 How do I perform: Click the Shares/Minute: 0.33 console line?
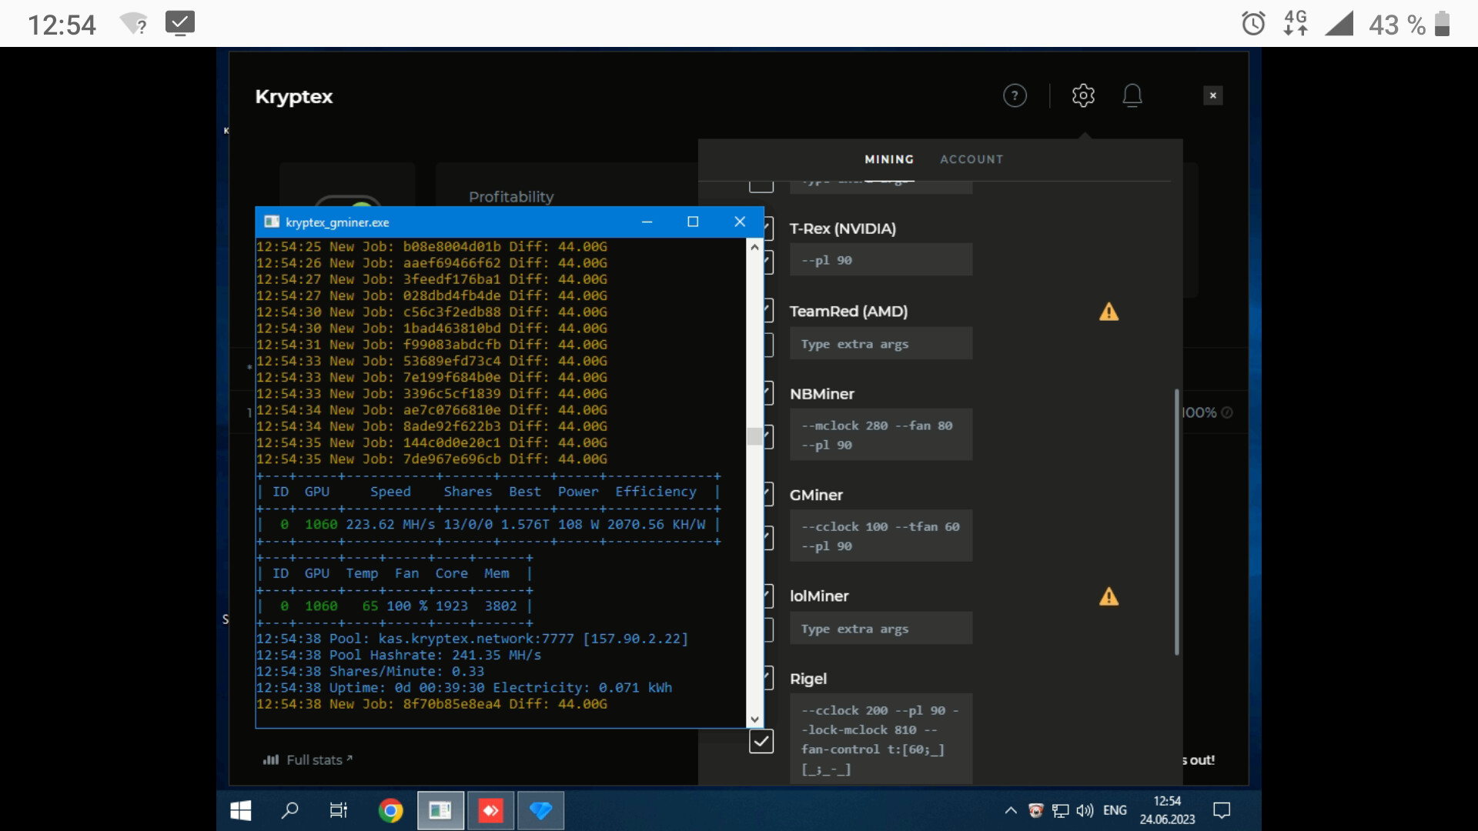click(370, 671)
